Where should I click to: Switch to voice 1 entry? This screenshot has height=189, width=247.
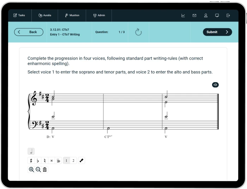66,161
